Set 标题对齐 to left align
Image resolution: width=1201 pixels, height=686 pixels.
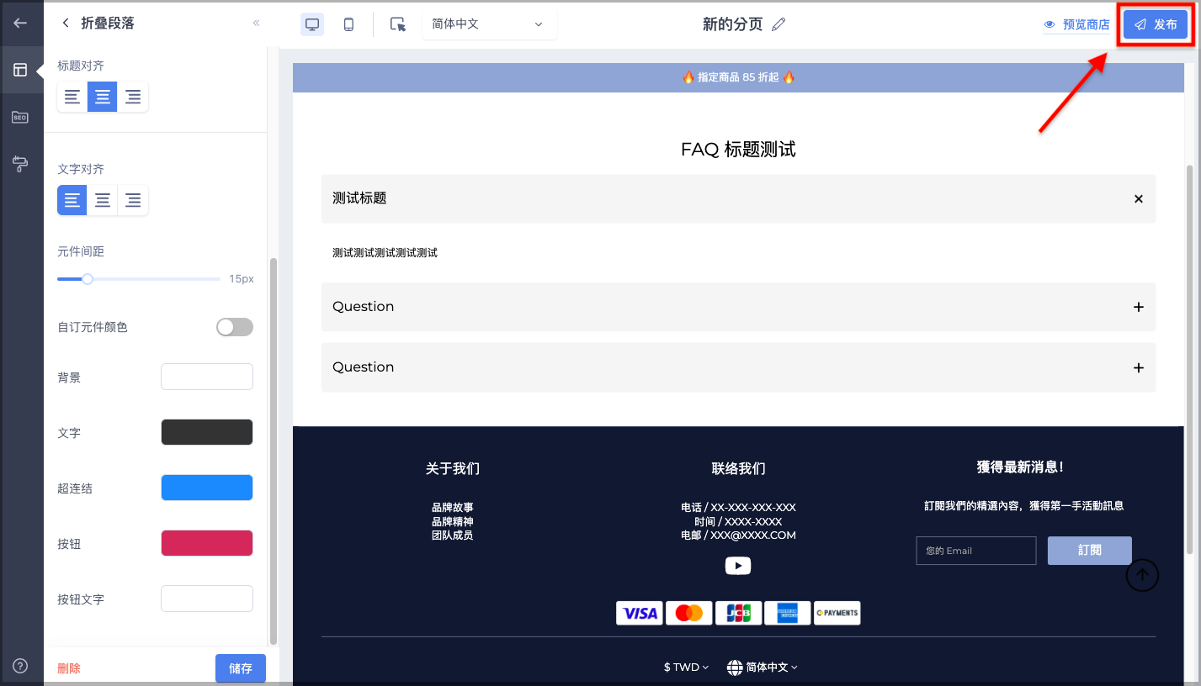(x=72, y=98)
